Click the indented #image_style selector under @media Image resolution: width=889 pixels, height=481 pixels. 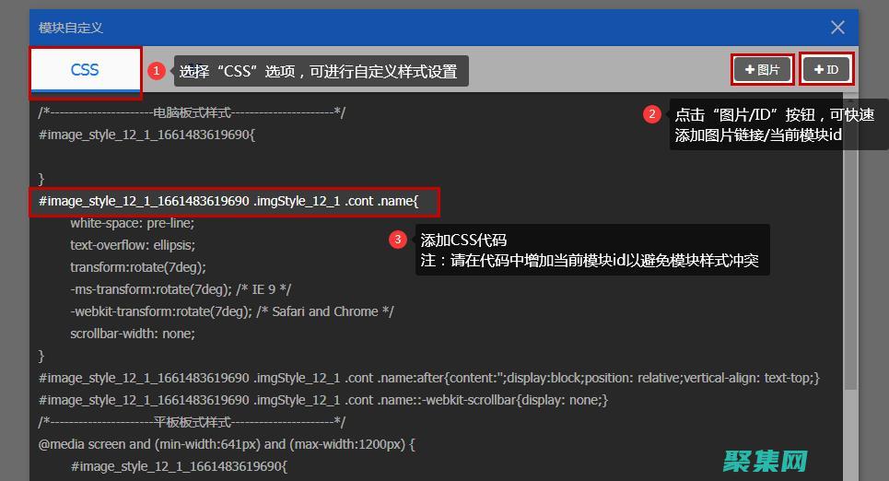(x=179, y=467)
